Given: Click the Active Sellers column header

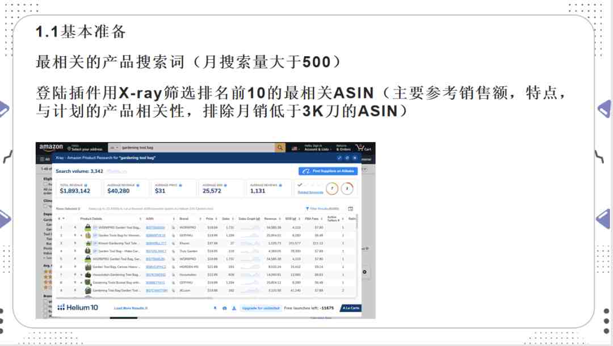Looking at the screenshot, I should (335, 219).
